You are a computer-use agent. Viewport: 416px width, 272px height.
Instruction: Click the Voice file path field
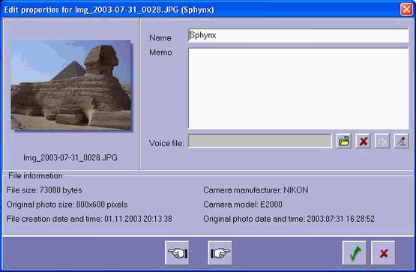pos(260,141)
